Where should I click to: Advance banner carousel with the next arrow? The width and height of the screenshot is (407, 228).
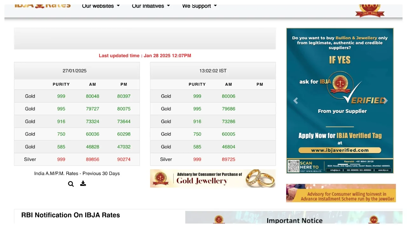[x=385, y=101]
